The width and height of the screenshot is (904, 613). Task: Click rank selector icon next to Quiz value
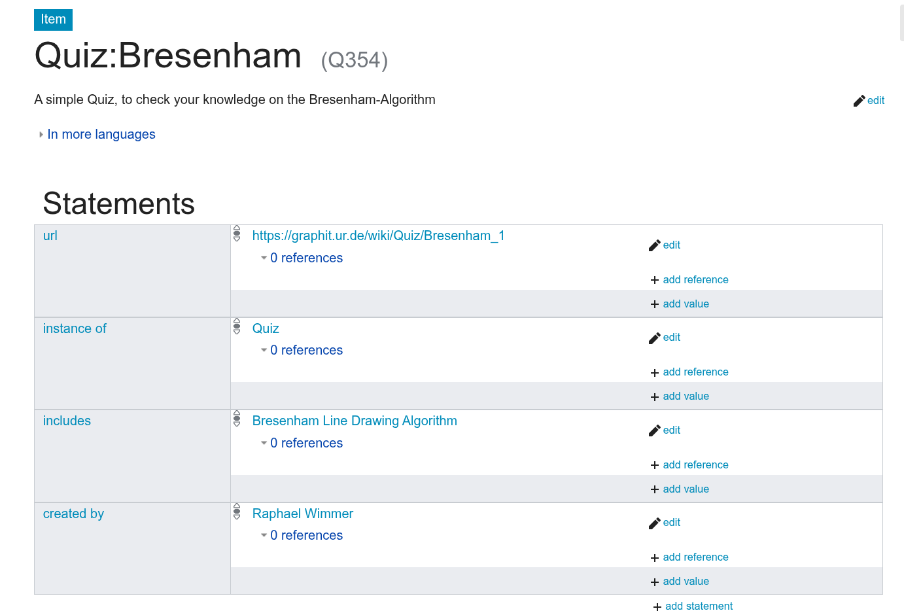coord(237,326)
